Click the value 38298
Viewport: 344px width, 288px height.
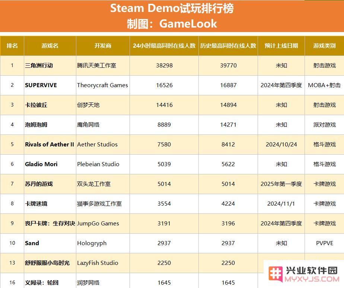pos(164,66)
